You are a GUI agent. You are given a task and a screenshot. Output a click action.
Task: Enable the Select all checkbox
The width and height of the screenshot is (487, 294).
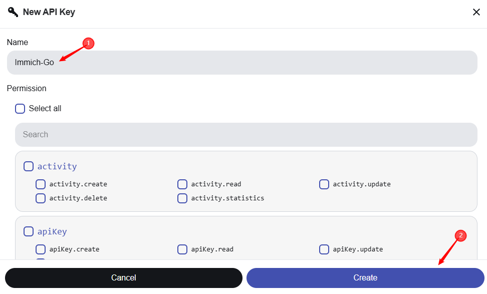click(20, 109)
